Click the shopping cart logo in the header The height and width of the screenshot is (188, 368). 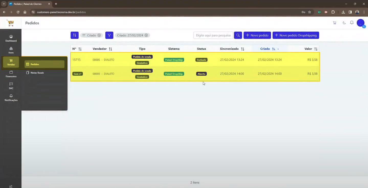tap(10, 23)
